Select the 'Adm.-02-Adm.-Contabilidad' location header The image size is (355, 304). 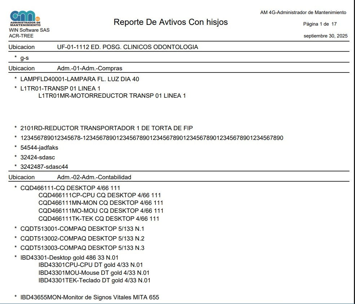[x=94, y=177]
